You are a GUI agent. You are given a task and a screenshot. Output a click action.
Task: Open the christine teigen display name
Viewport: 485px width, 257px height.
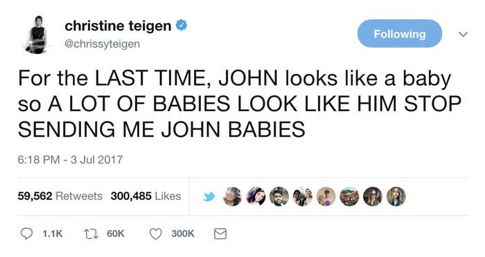click(x=118, y=26)
